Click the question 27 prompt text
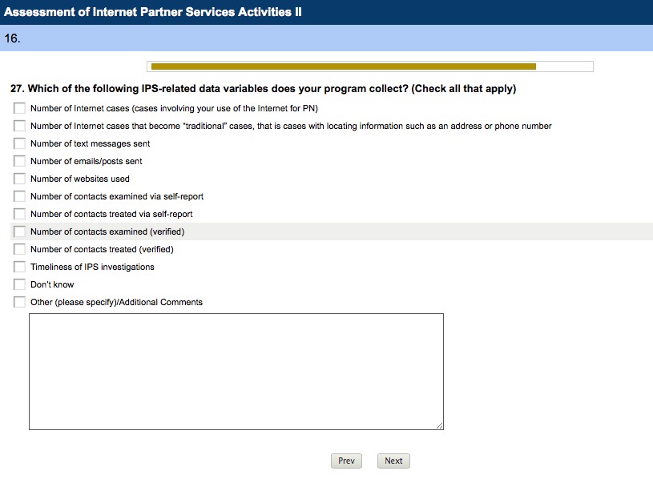The image size is (653, 491). [x=263, y=89]
